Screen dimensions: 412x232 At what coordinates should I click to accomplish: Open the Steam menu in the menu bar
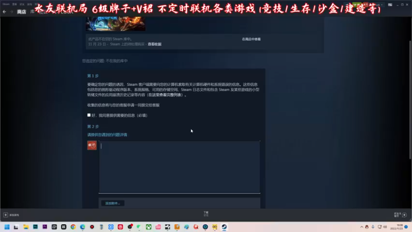[x=6, y=4]
